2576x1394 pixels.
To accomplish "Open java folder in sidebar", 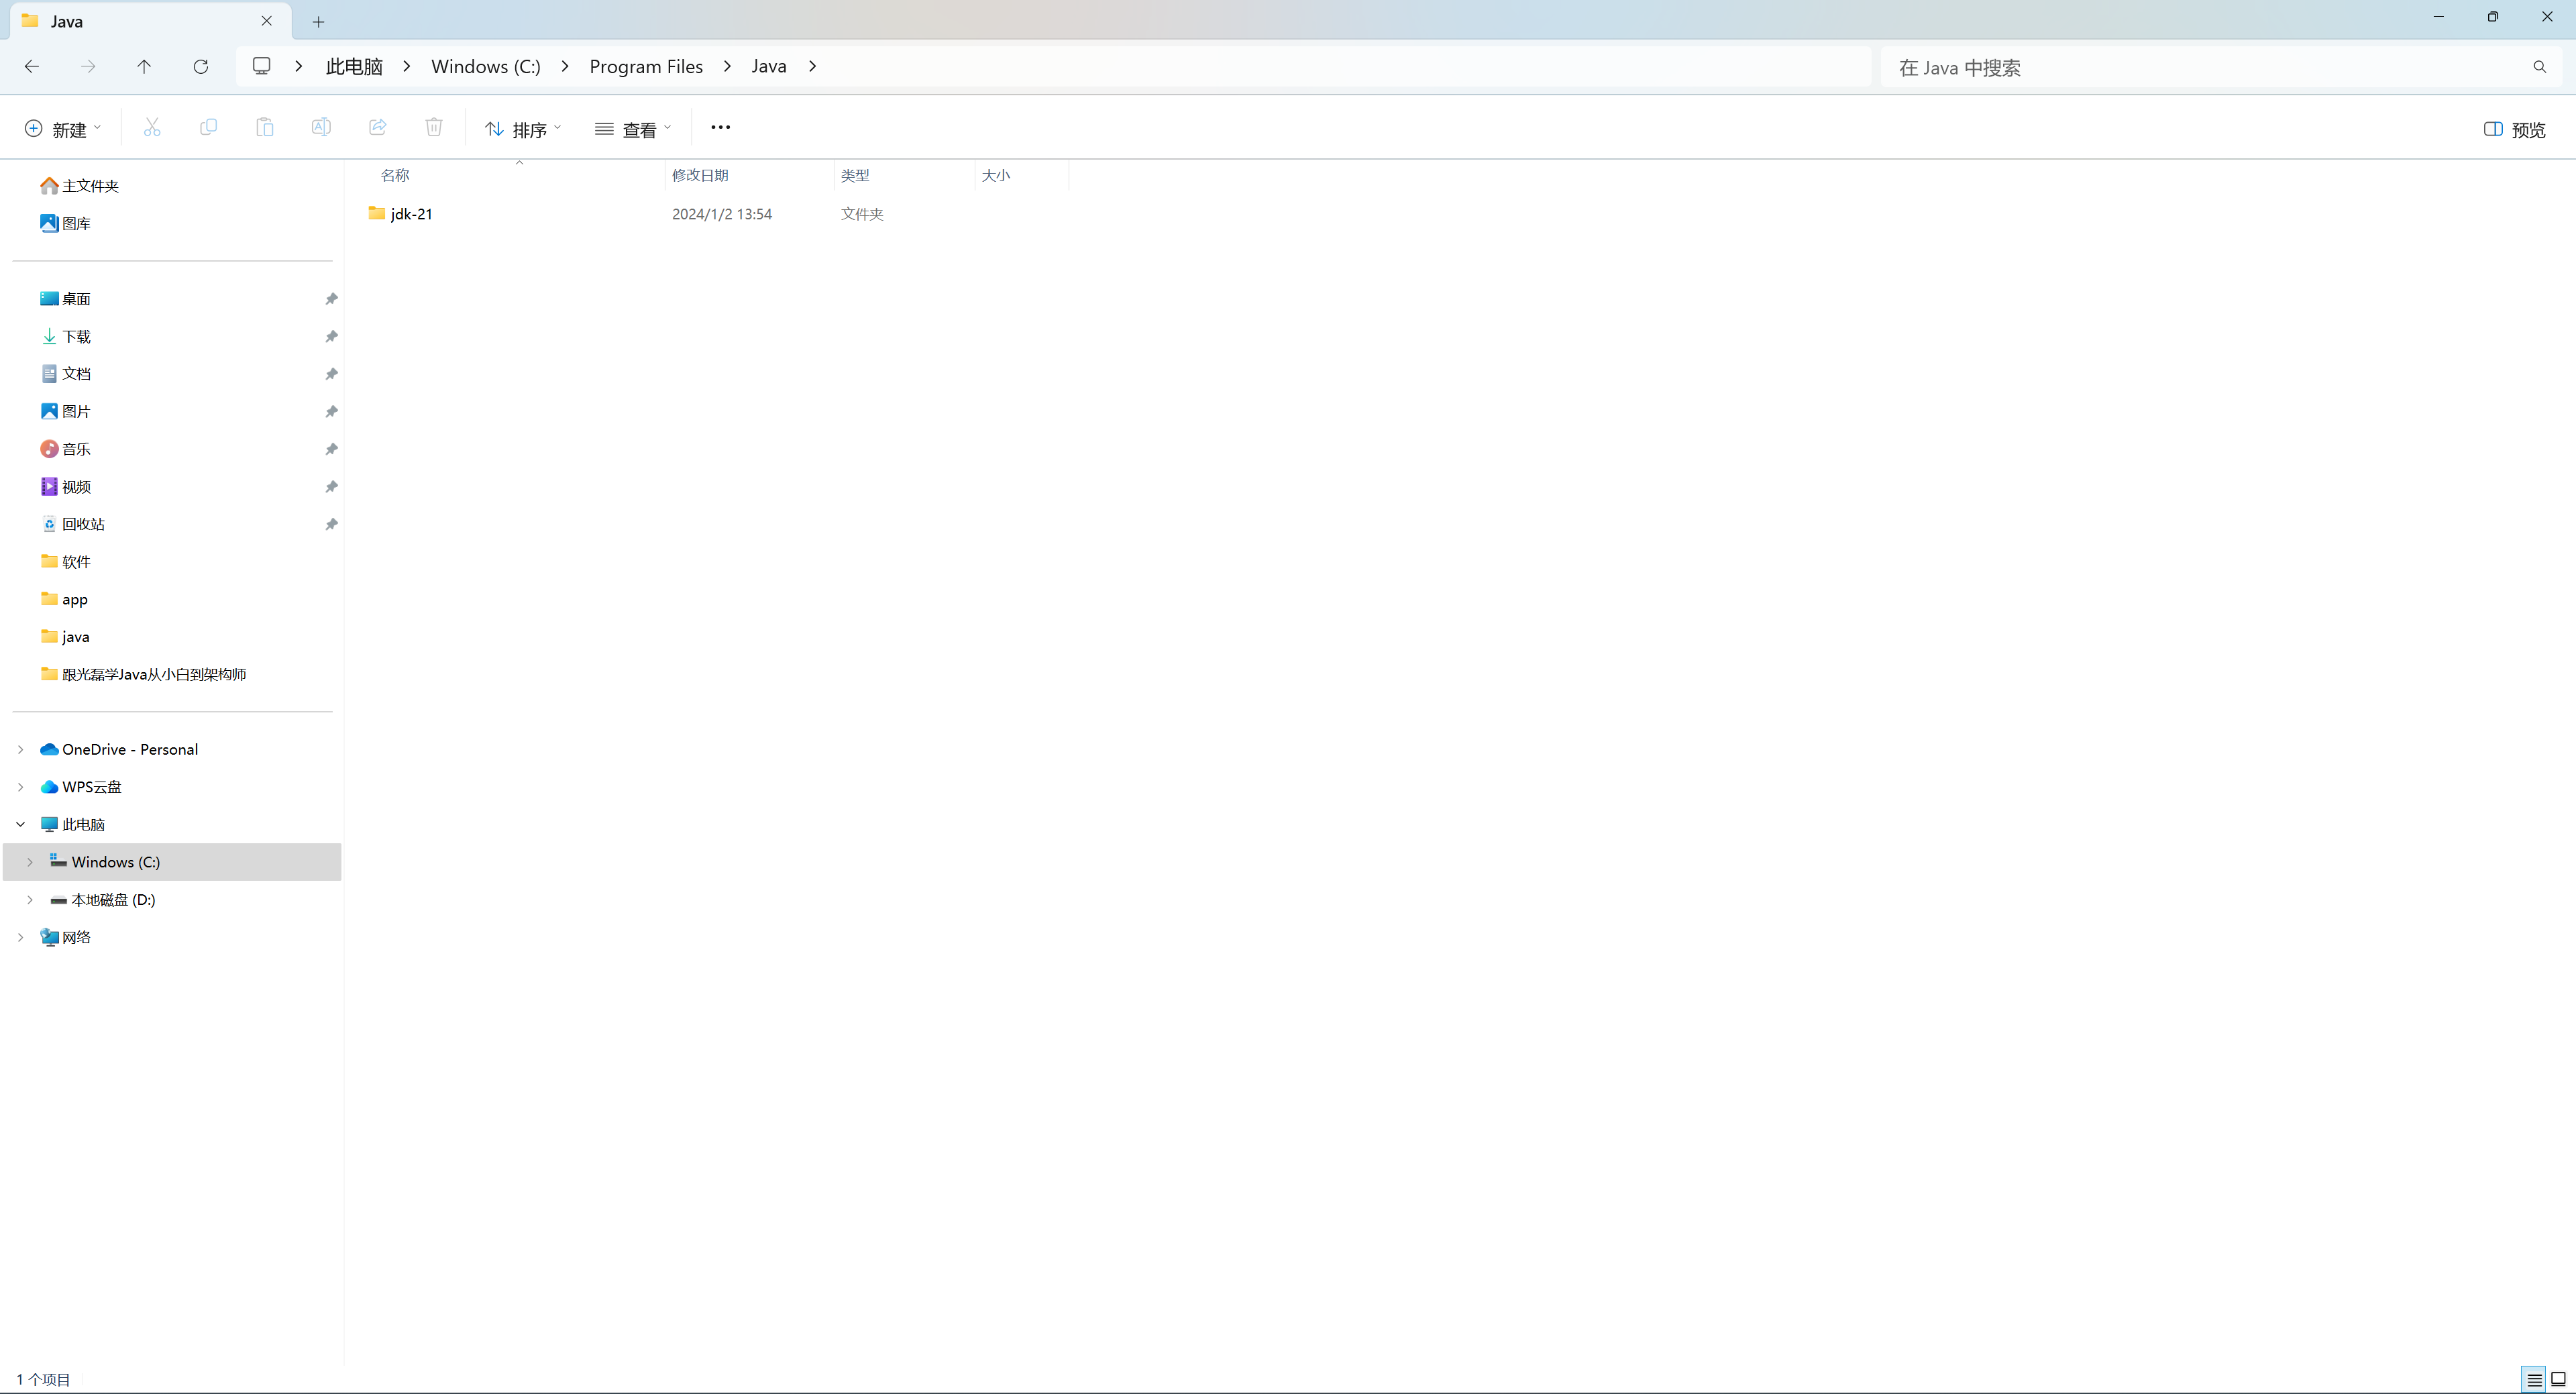I will tap(65, 637).
